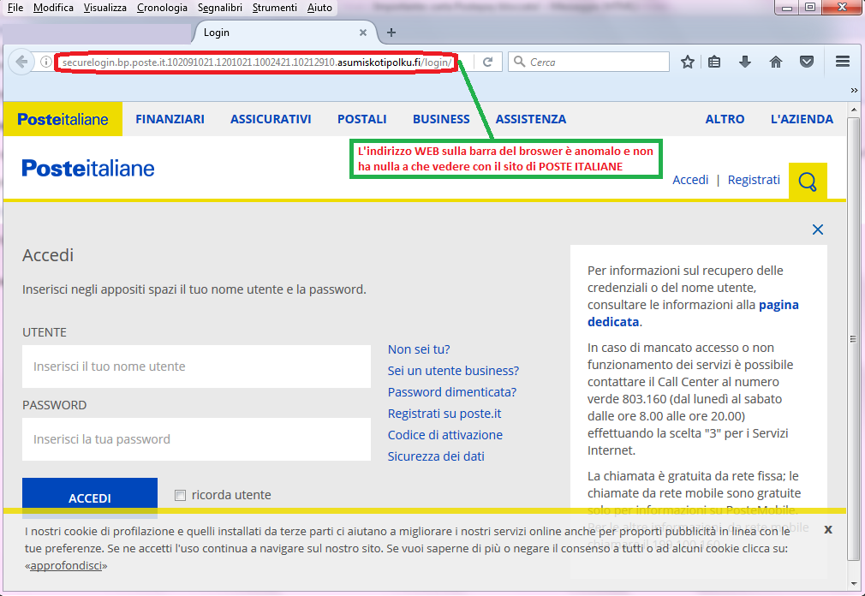
Task: Focus the PASSWORD input field
Action: [196, 439]
